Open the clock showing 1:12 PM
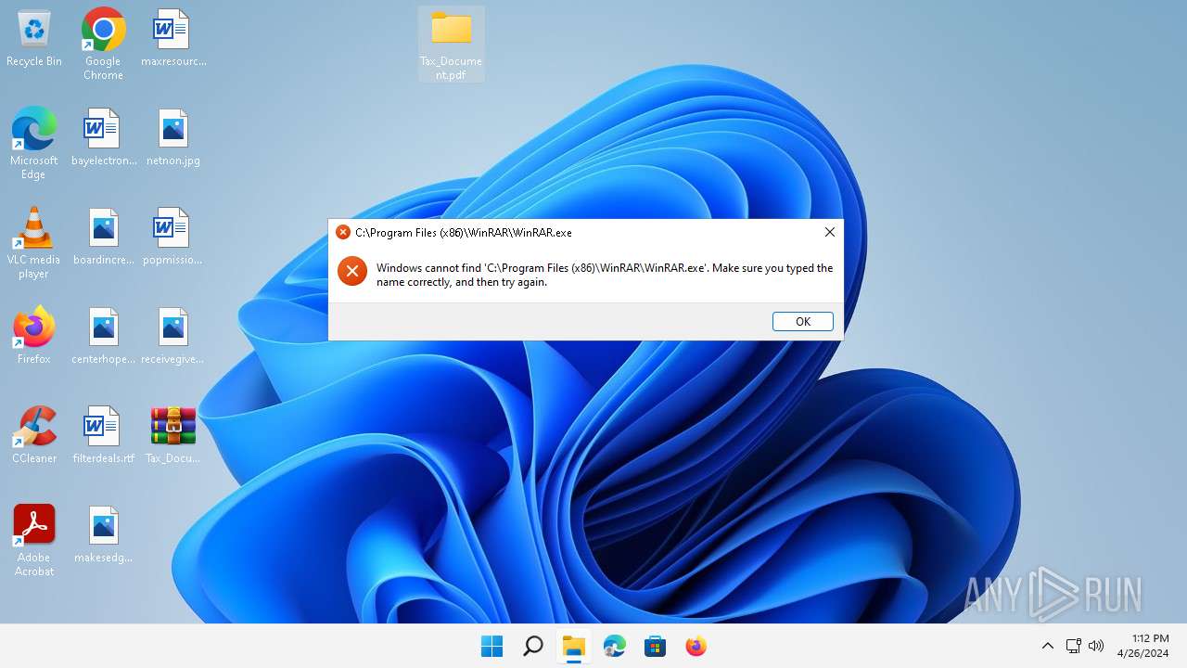The image size is (1187, 668). [1142, 646]
